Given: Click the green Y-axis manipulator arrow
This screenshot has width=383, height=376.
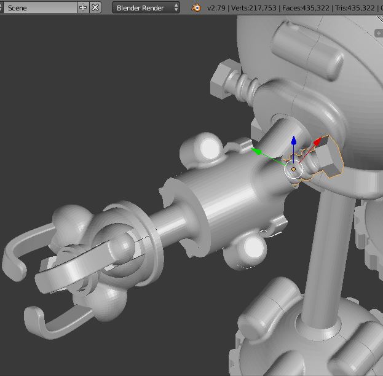Looking at the screenshot, I should (x=258, y=151).
